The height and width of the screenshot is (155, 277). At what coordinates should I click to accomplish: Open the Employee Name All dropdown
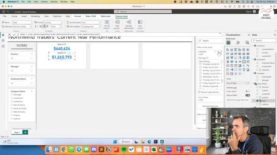[22, 83]
